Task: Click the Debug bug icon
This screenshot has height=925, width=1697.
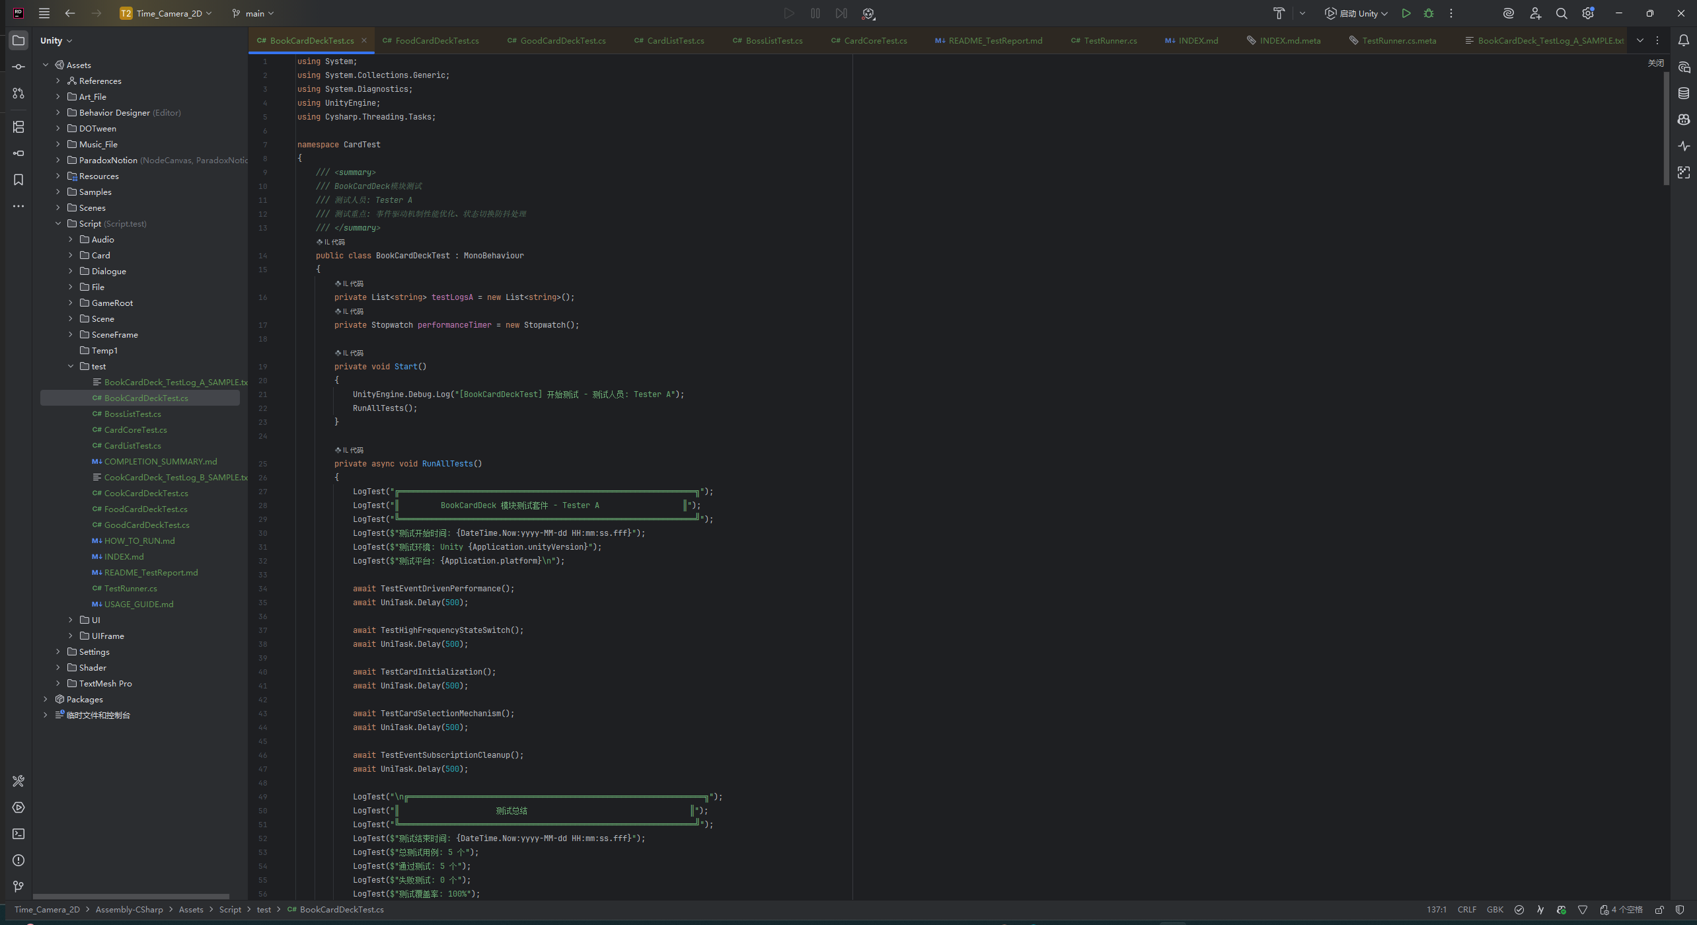Action: tap(1429, 13)
